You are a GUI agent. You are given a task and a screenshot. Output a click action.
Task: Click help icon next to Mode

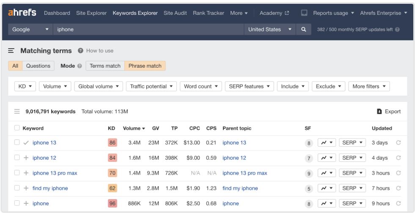tap(80, 66)
